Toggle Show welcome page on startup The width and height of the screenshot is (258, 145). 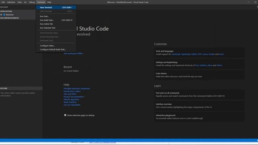click(65, 115)
